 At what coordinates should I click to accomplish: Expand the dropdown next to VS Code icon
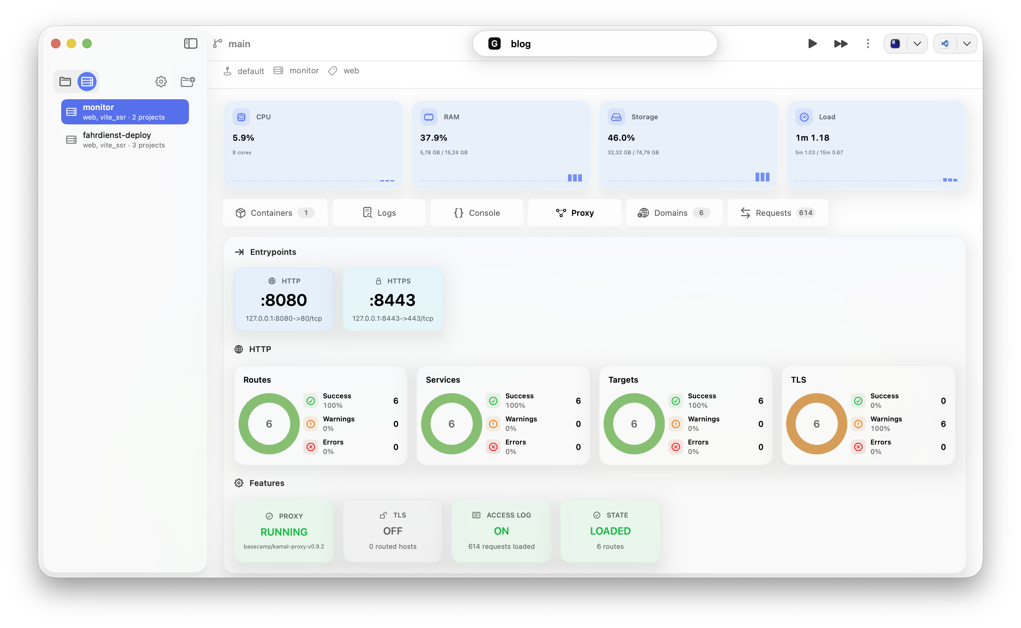967,43
